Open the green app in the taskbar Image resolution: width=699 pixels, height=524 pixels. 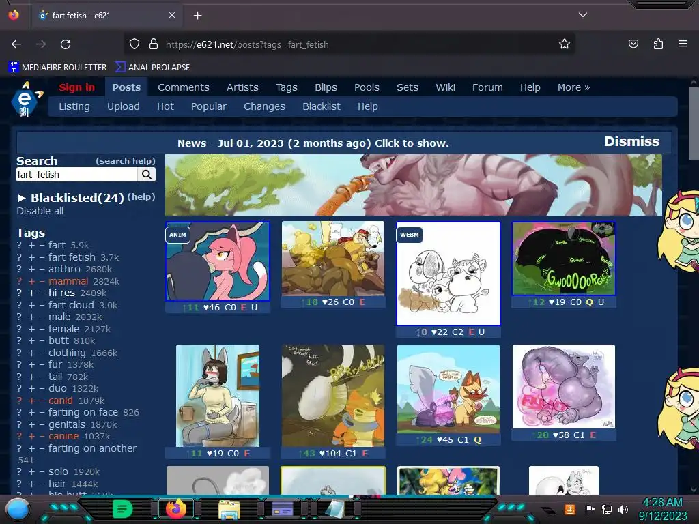tap(122, 509)
